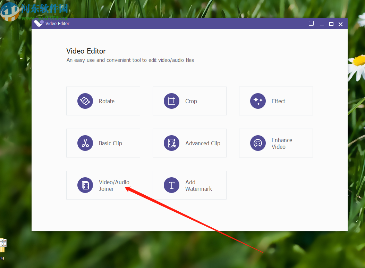Click the Add Watermark T icon

point(171,185)
